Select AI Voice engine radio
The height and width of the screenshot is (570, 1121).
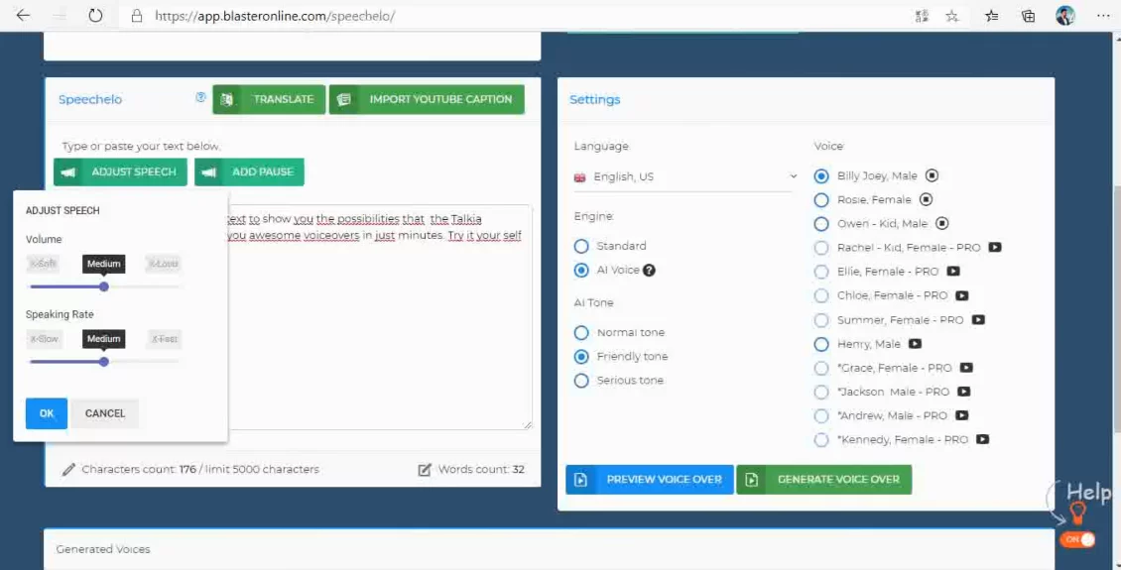pyautogui.click(x=581, y=270)
